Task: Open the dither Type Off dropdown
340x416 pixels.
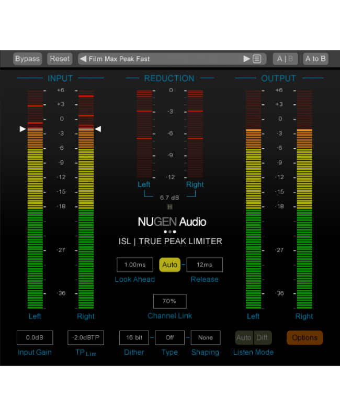Action: 169,338
